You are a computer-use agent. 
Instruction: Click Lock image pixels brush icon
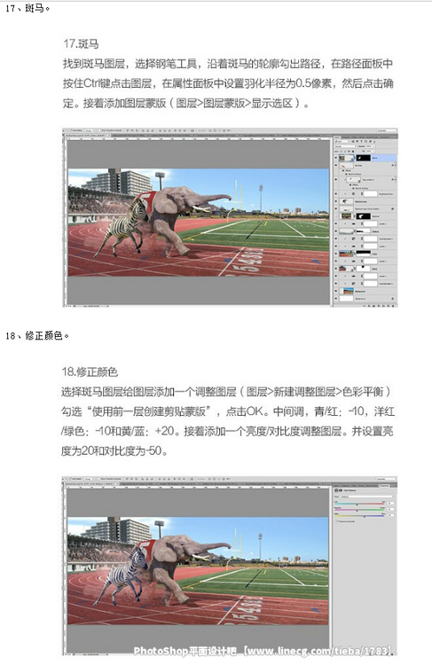[x=345, y=152]
